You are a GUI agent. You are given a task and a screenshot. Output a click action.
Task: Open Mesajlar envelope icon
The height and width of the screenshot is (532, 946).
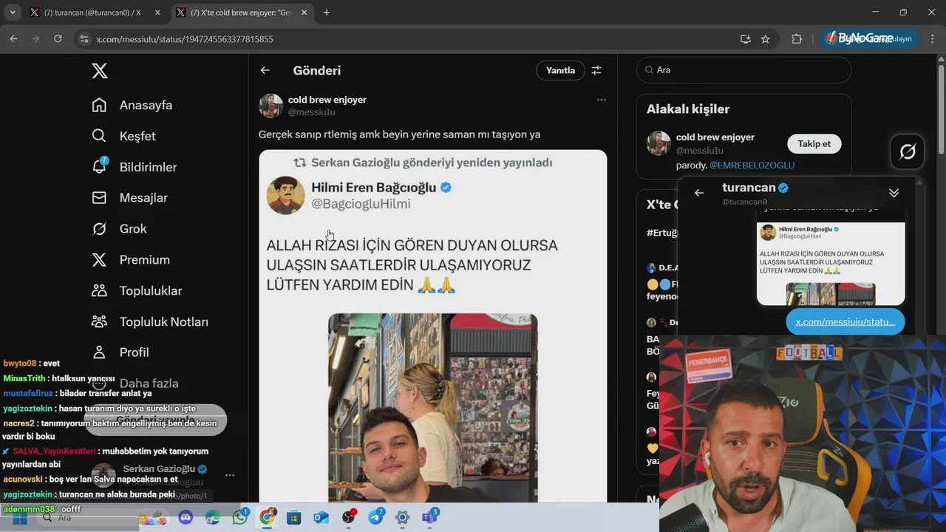tap(99, 198)
